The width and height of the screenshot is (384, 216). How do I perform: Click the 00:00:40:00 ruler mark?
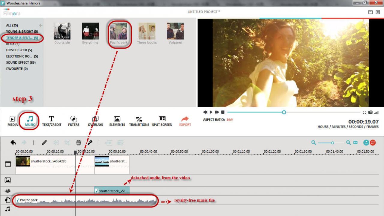coord(148,151)
